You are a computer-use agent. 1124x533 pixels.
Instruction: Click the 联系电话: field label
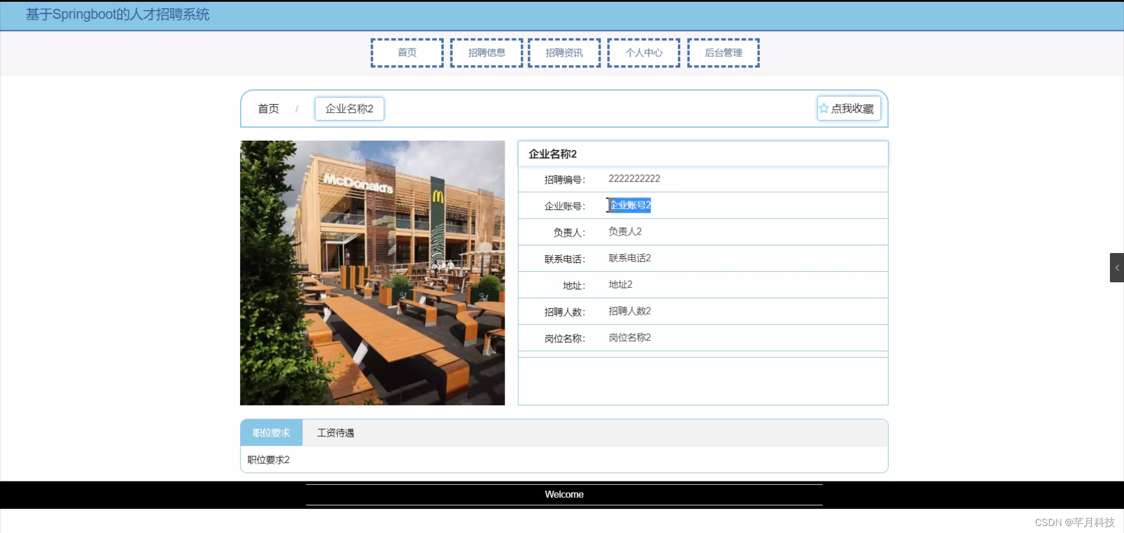click(x=564, y=259)
